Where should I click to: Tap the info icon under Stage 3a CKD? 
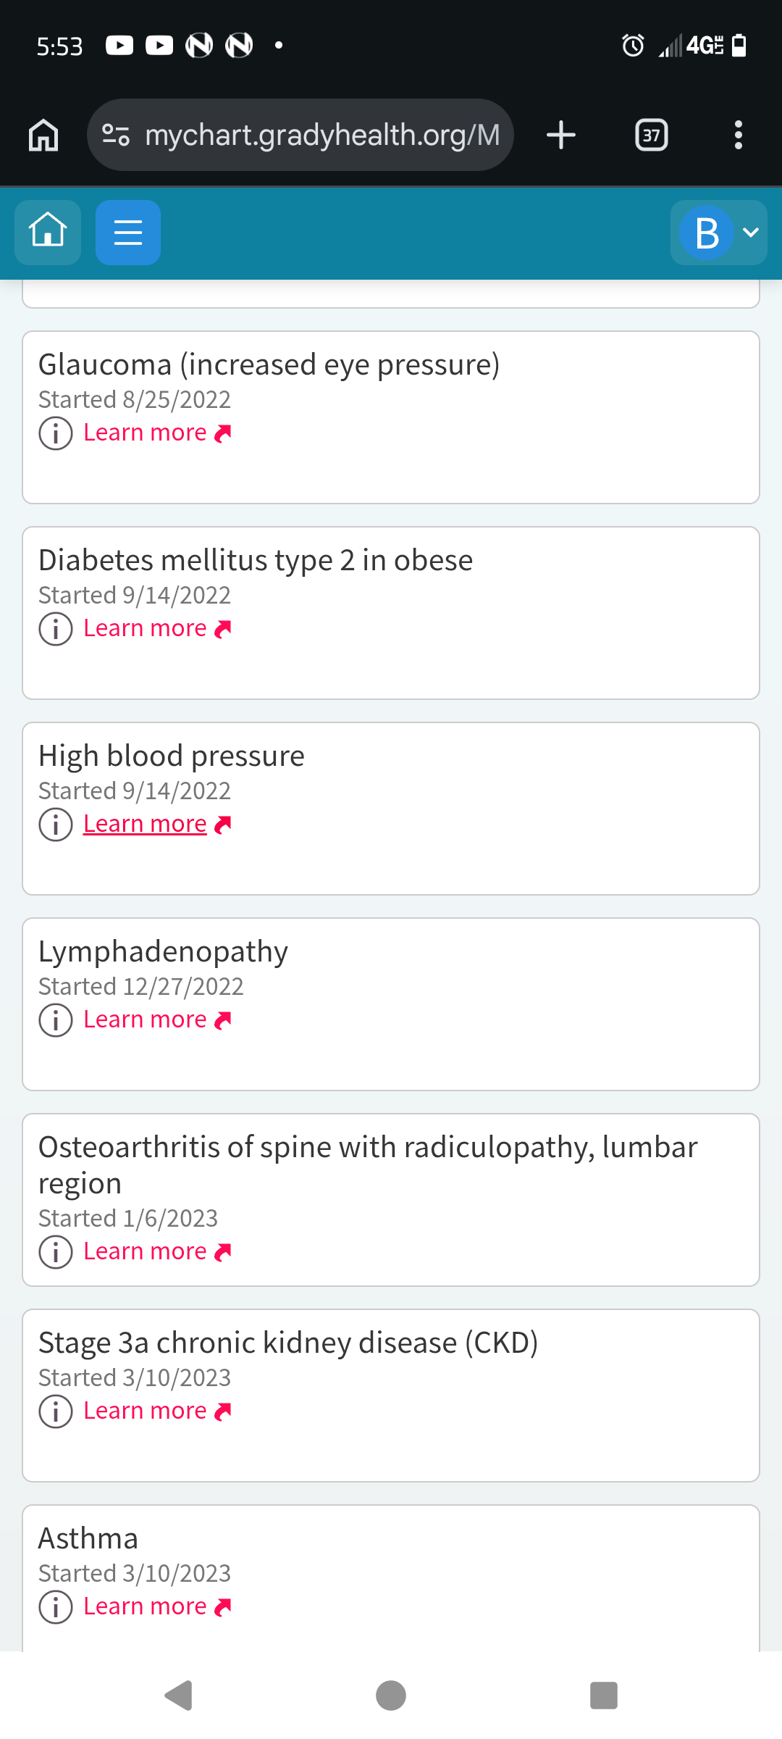[56, 1411]
